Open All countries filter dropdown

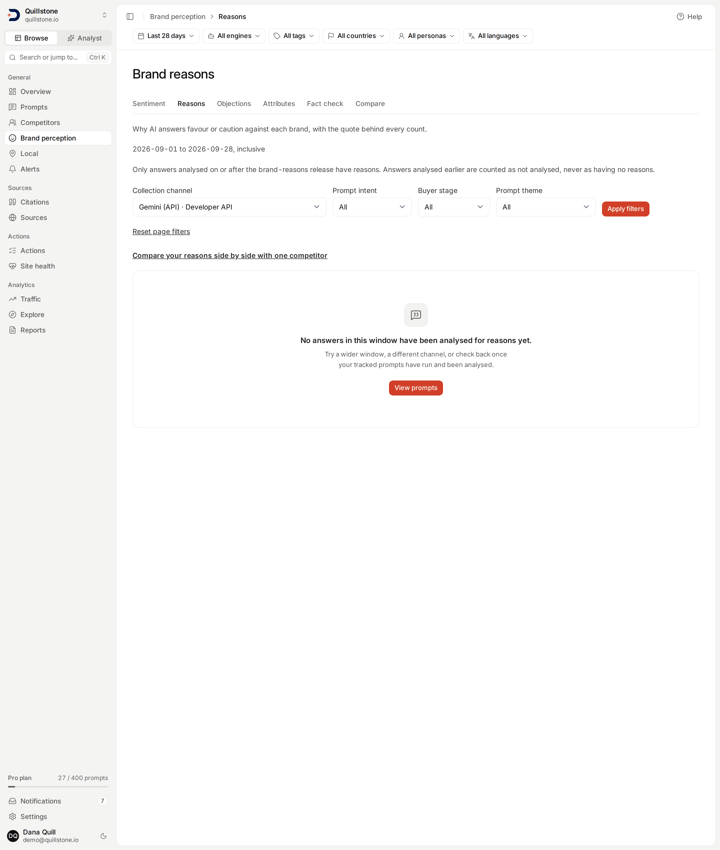(x=356, y=36)
